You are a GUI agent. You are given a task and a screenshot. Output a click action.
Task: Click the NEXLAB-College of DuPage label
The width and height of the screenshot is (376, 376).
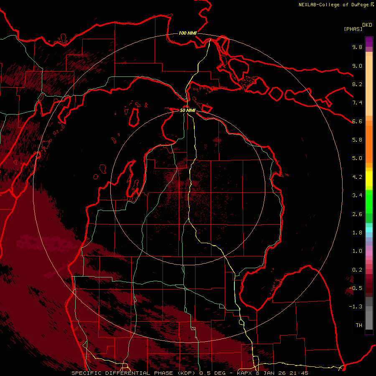tap(334, 5)
